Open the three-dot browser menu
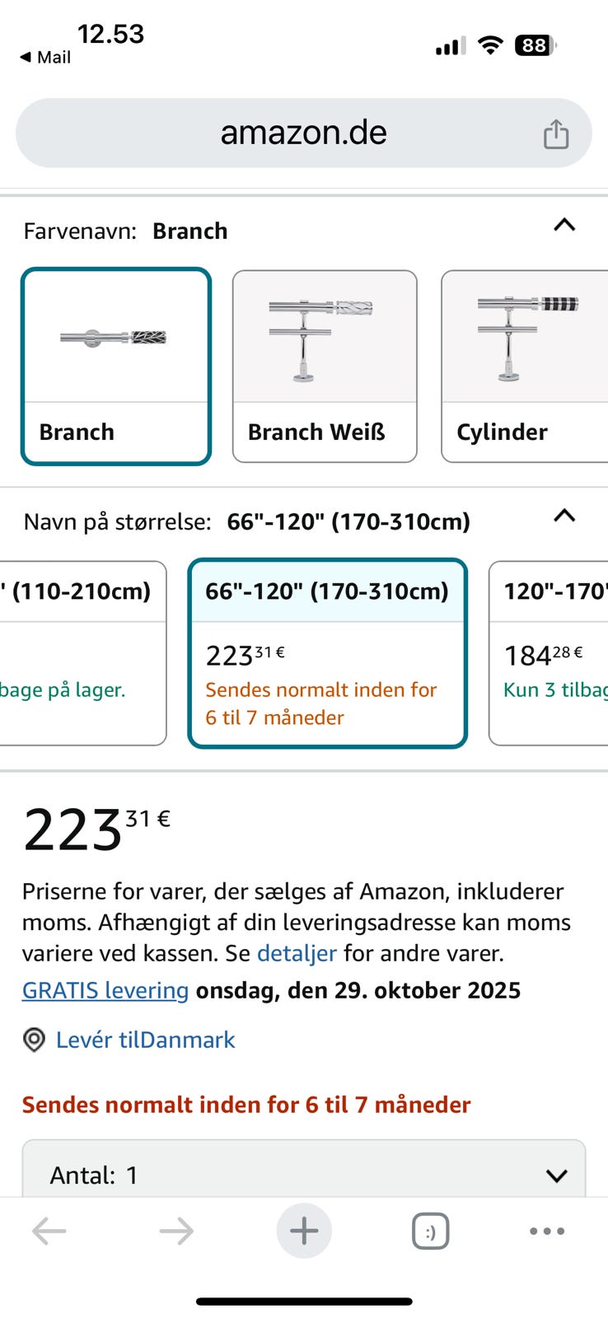608x1318 pixels. 547,1231
